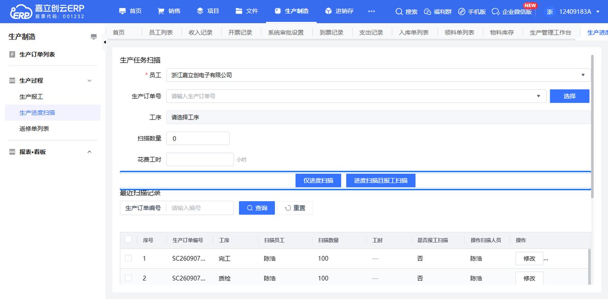Switch to the 领料单列表 tab

coord(459,32)
